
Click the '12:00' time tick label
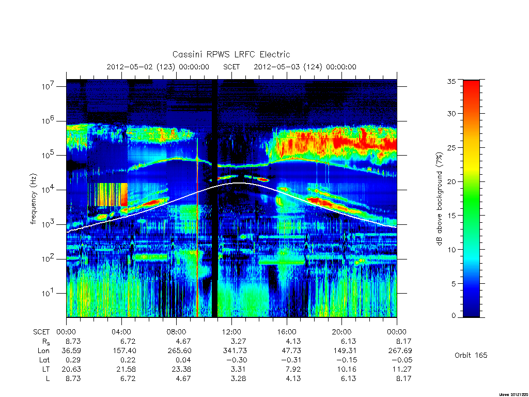(231, 332)
